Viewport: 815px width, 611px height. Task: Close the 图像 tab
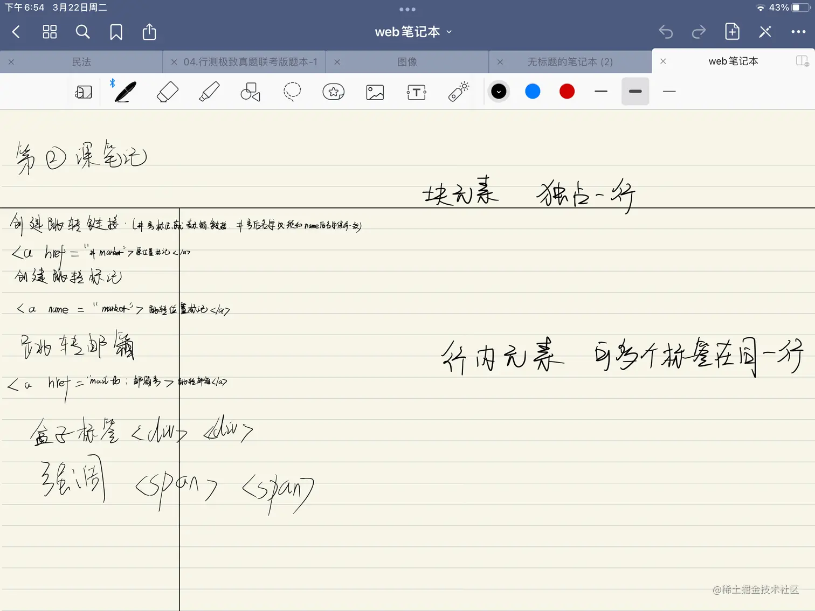[x=337, y=62]
